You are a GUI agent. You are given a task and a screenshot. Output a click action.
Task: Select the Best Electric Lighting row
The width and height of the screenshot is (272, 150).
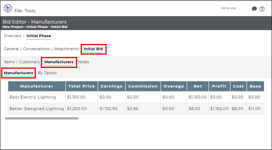(x=136, y=97)
